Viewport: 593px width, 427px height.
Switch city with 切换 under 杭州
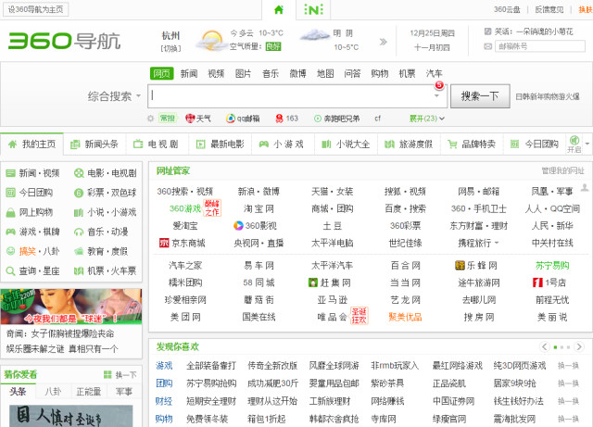[x=170, y=49]
